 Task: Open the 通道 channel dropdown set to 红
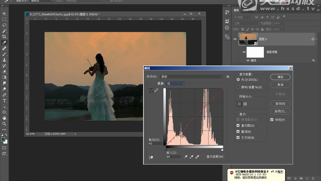pos(176,84)
